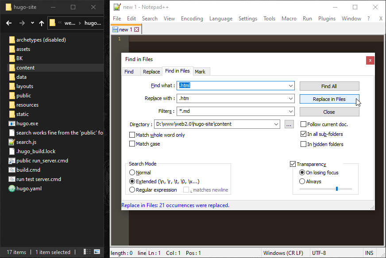This screenshot has height=258, width=386.
Task: Click the build.cmd file icon
Action: pos(12,170)
